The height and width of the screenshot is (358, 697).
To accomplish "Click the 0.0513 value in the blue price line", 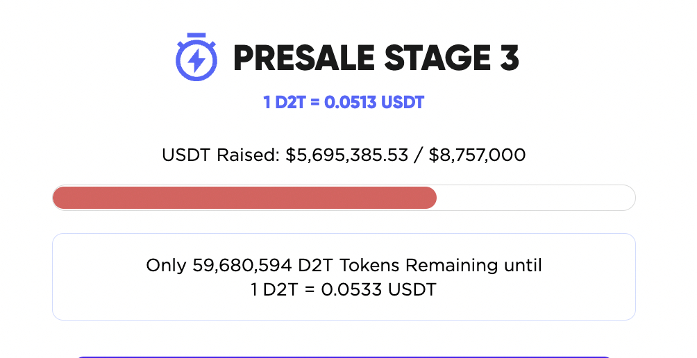I will [351, 103].
